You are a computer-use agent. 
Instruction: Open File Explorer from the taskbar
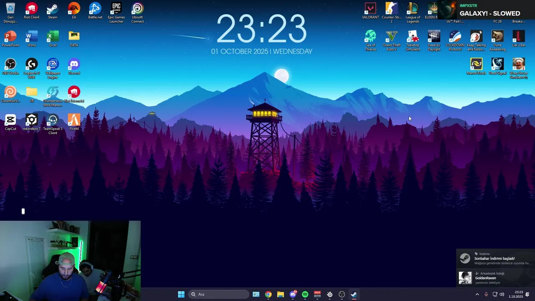[280, 294]
